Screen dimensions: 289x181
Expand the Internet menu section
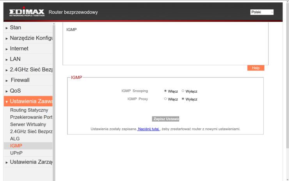[x=28, y=48]
